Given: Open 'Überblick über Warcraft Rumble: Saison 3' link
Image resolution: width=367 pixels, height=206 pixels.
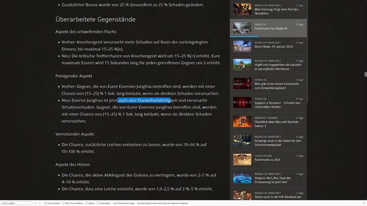Looking at the screenshot, I should [276, 124].
